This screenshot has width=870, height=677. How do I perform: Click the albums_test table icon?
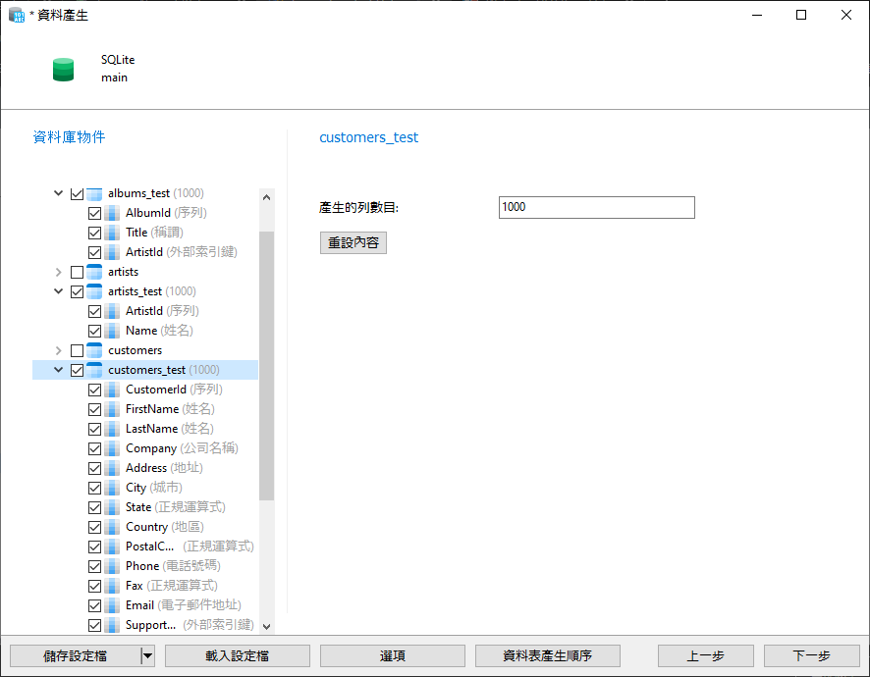coord(94,193)
